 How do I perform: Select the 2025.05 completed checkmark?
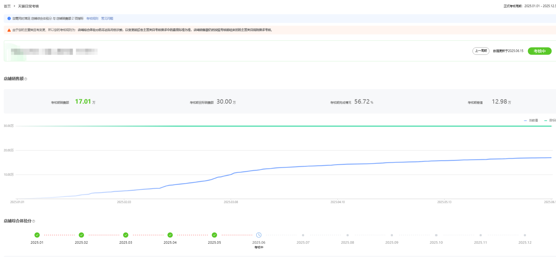(x=214, y=235)
